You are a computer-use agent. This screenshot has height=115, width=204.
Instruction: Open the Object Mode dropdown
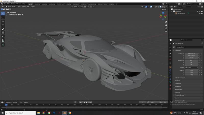tap(11, 7)
